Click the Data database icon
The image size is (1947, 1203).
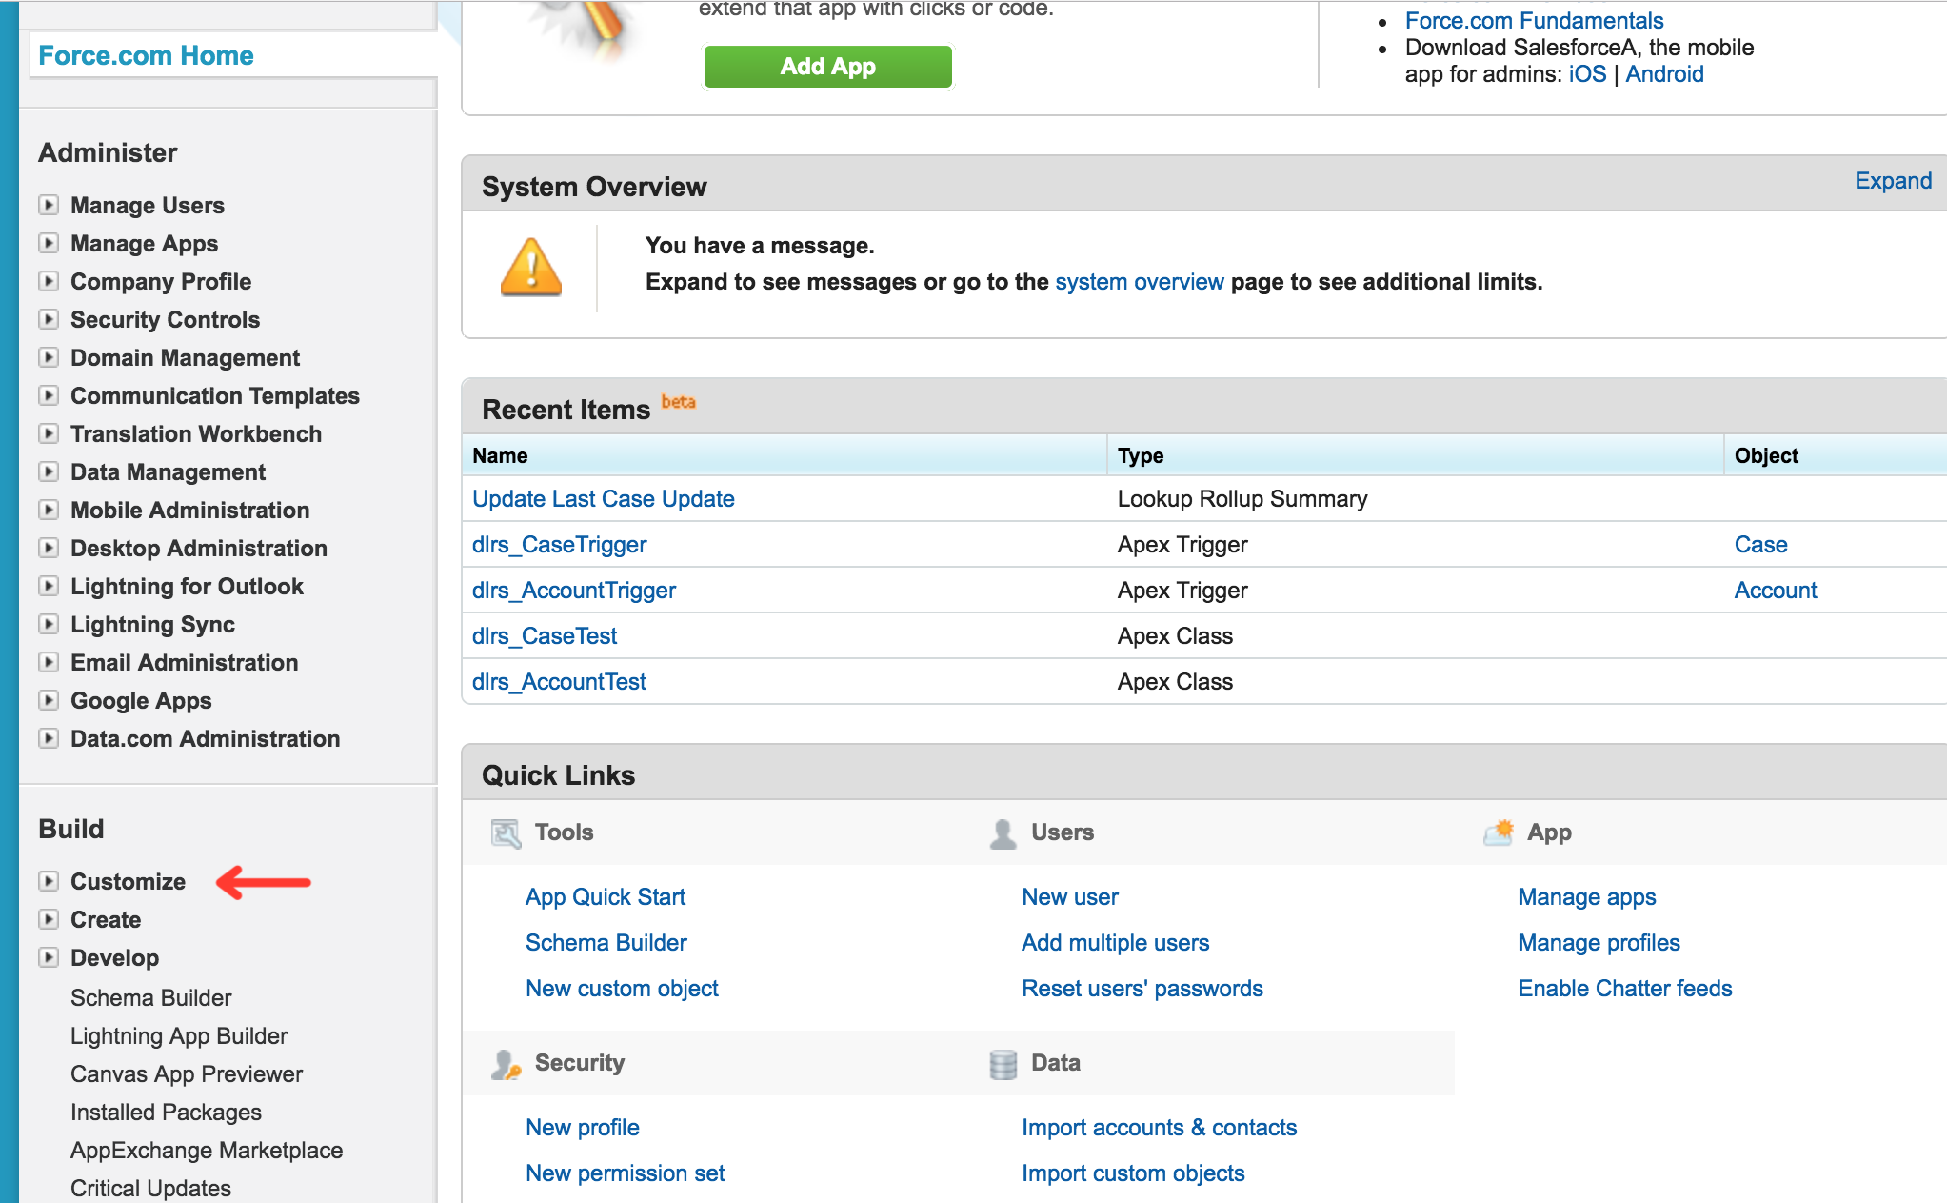click(1003, 1064)
